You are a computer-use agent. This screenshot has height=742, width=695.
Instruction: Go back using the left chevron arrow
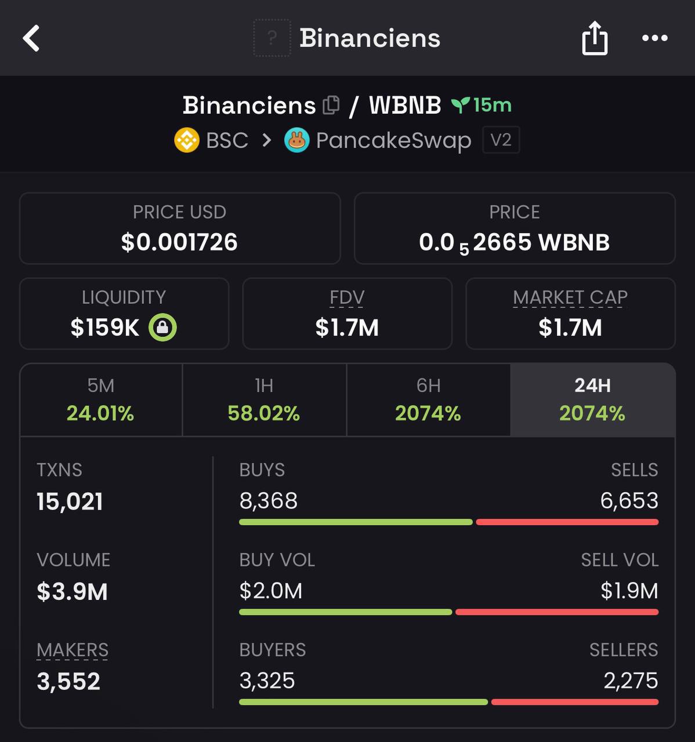[31, 38]
